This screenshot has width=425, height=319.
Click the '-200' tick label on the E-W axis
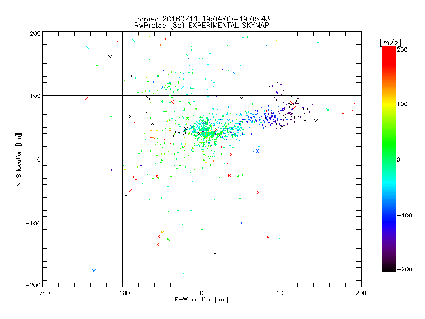point(42,293)
